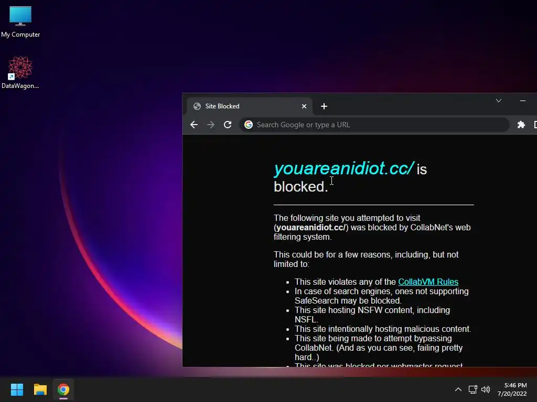Click the browser forward arrow
537x402 pixels.
click(211, 125)
